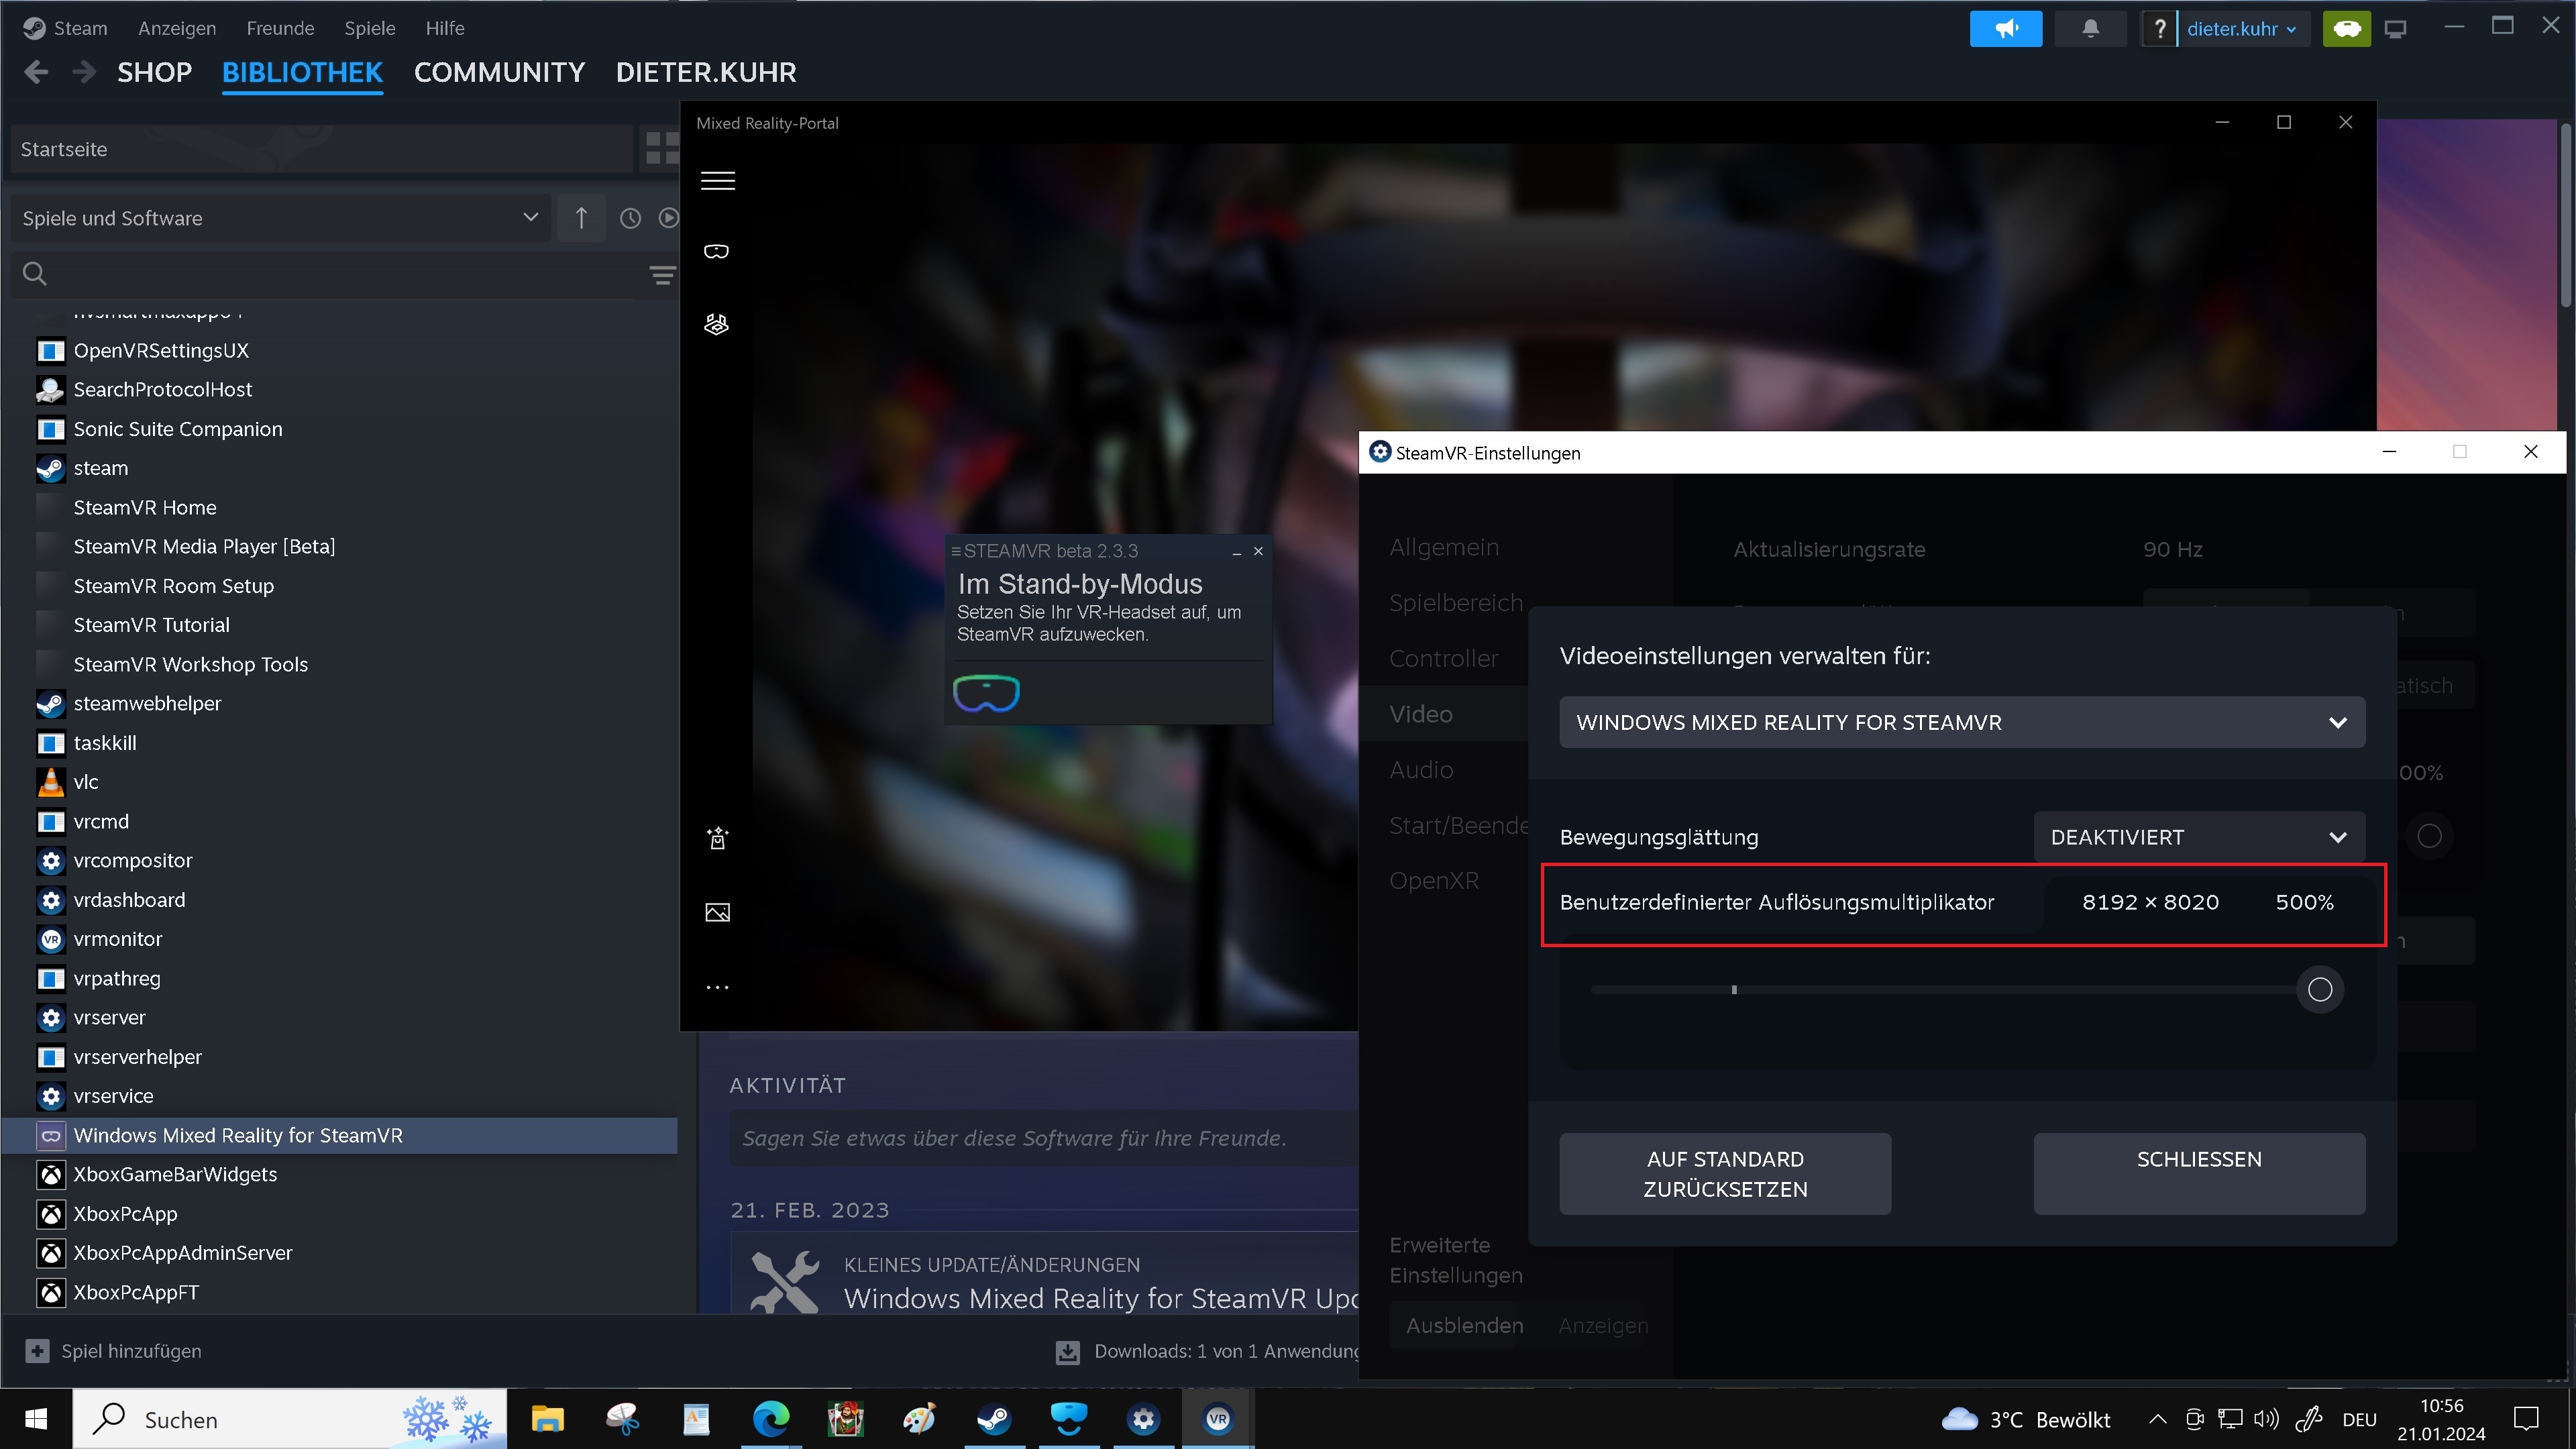Click the clock icon in library filters
2576x1449 pixels.
coord(630,218)
